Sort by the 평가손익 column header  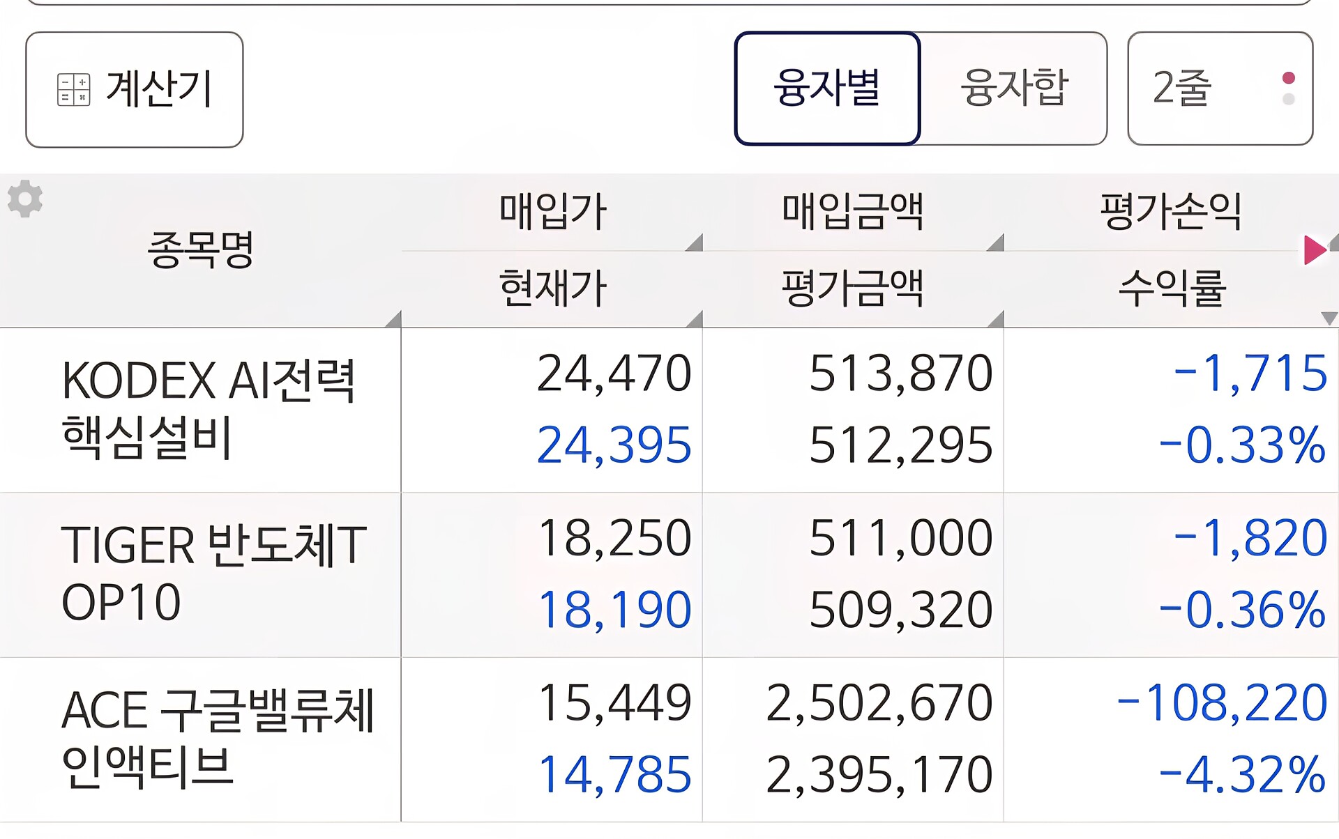pos(1170,212)
